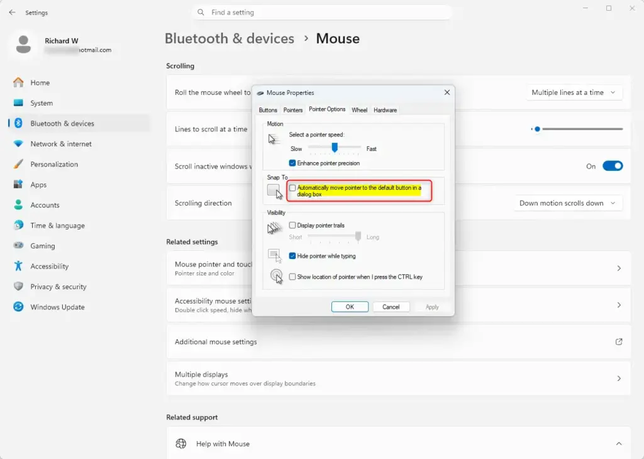Click the CTRL key locate pointer icon
644x459 pixels.
pos(277,276)
